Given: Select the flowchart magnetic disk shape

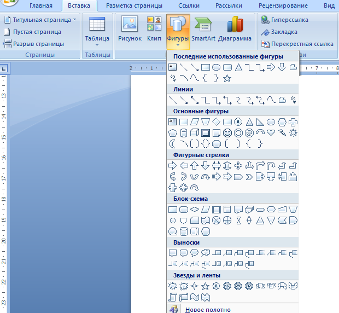Looking at the screenshot, I should pos(184,231).
